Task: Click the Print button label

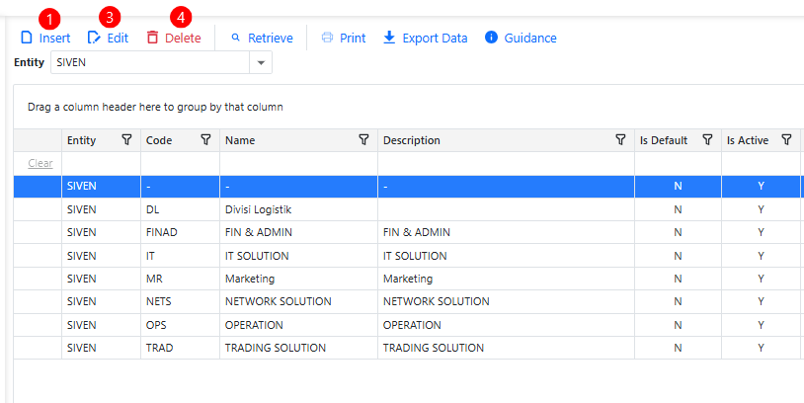Action: (353, 38)
